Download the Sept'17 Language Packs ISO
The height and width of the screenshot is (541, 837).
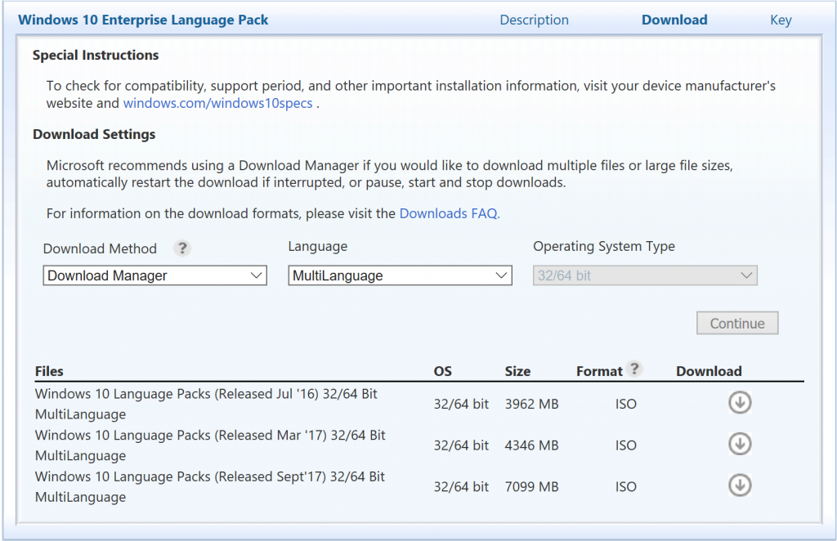click(740, 485)
